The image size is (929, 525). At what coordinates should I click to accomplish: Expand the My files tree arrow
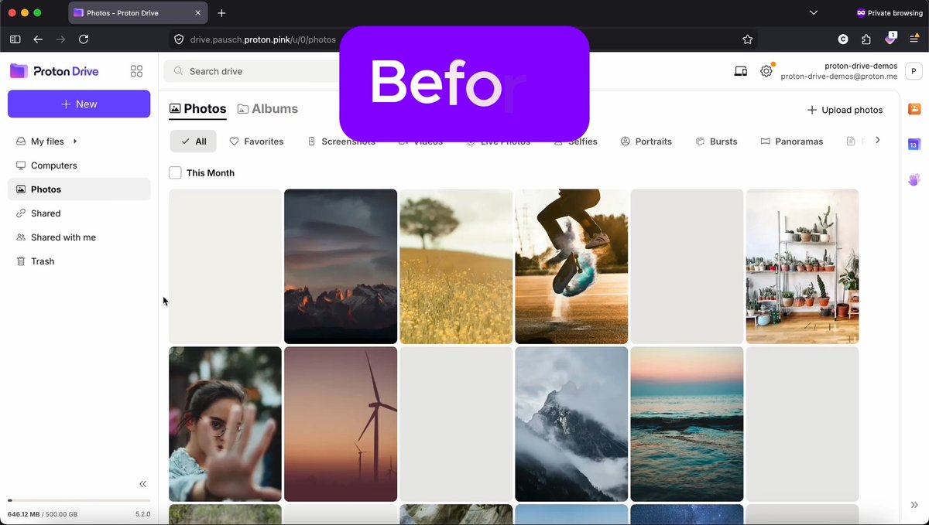(75, 141)
